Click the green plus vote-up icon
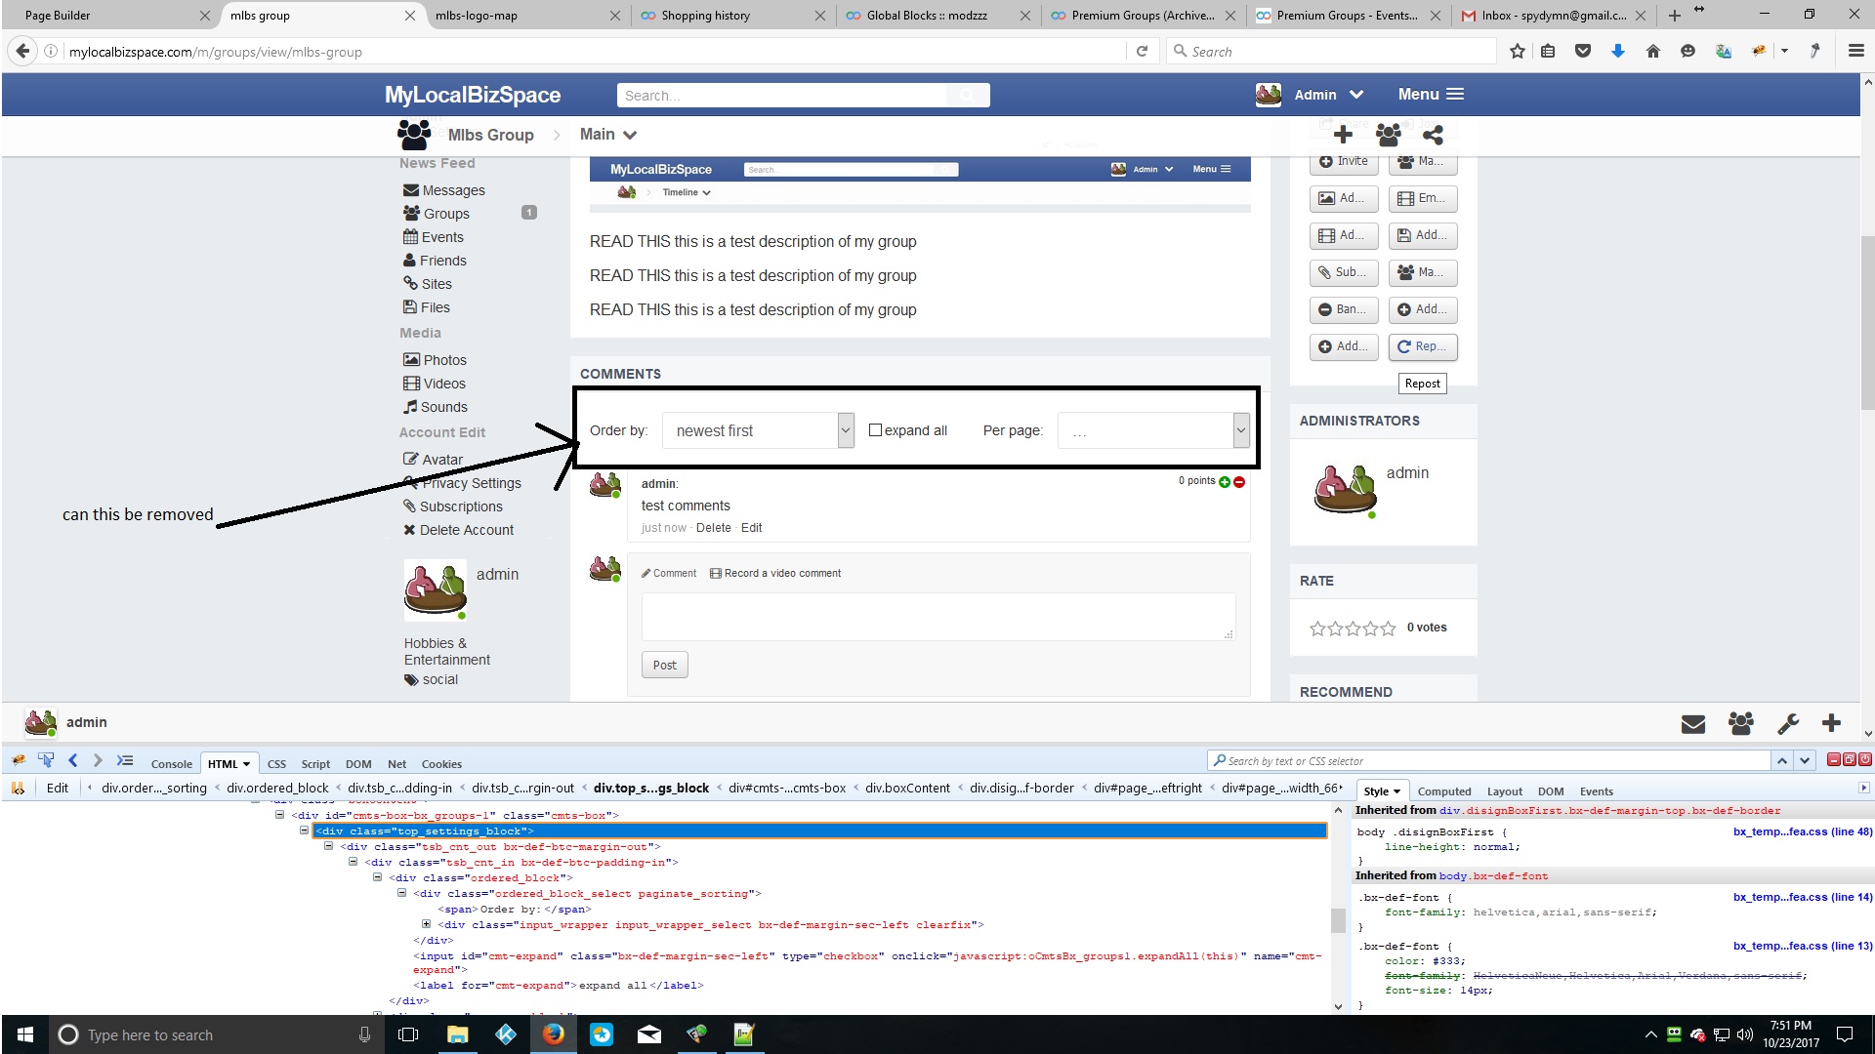This screenshot has height=1054, width=1875. point(1225,482)
